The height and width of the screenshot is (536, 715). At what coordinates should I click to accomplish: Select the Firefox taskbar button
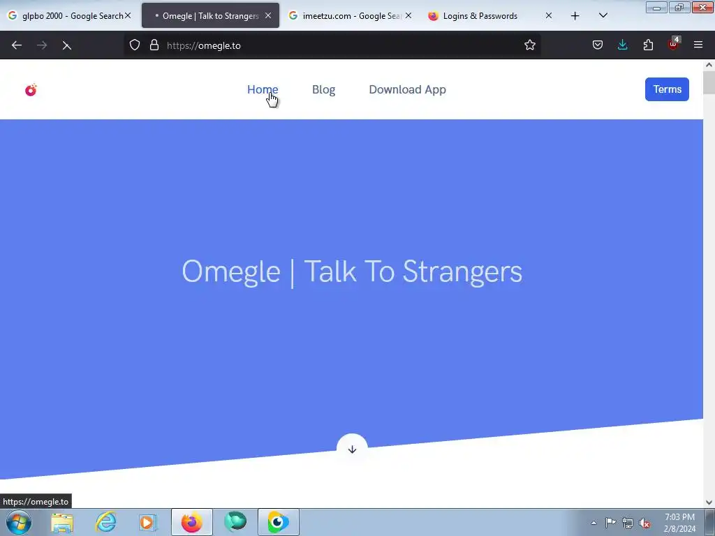[x=192, y=522]
